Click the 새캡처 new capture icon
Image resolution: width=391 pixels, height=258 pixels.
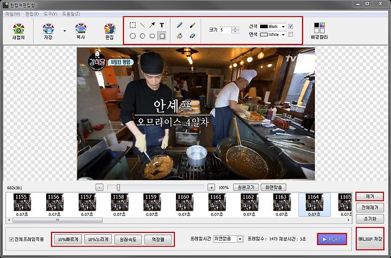tap(18, 32)
